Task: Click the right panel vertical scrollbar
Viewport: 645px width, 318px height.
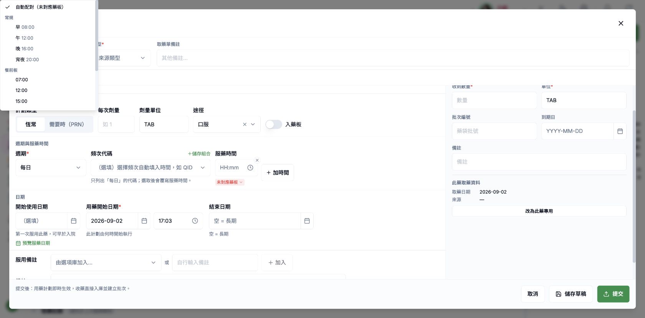Action: click(x=634, y=186)
